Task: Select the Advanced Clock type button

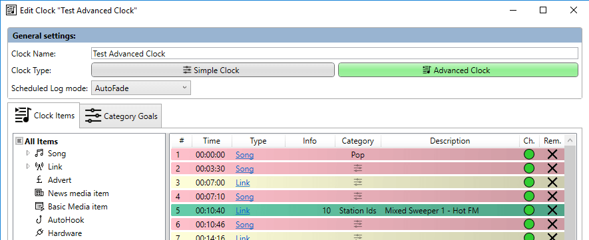Action: point(458,70)
